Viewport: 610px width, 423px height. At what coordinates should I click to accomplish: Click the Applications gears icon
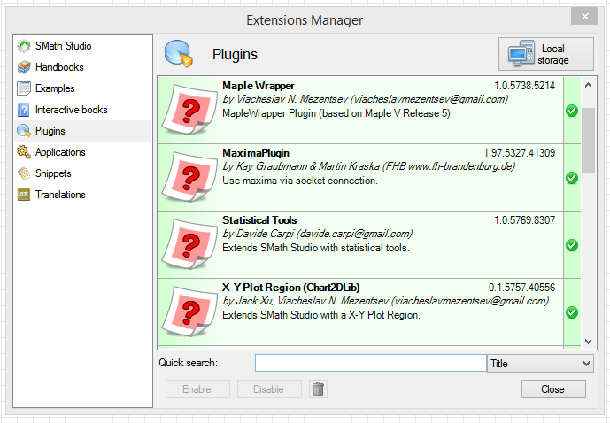(x=25, y=152)
